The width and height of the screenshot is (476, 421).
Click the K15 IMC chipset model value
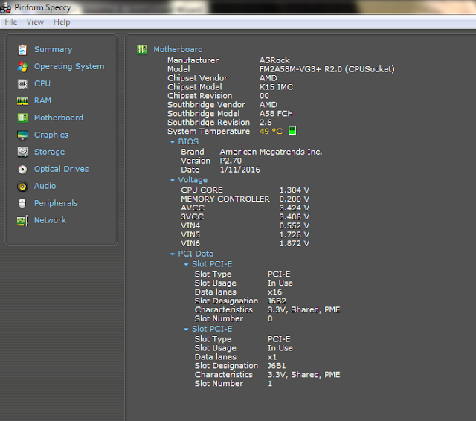[276, 87]
